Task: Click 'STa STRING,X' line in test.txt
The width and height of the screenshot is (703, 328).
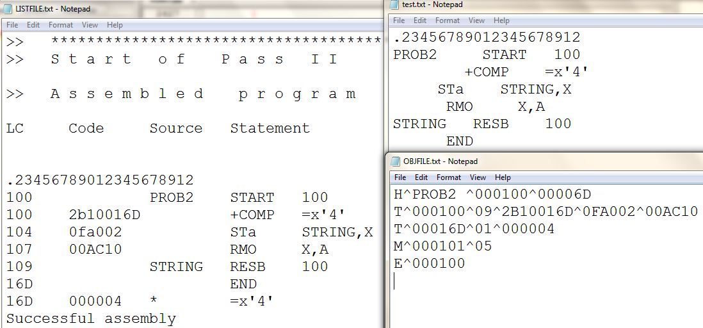Action: point(505,89)
